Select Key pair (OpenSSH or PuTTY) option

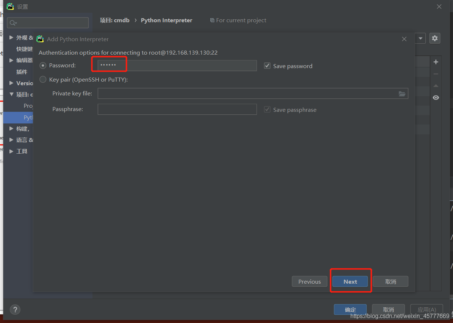coord(43,79)
